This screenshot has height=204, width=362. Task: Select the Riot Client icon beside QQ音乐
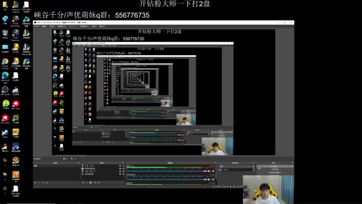(16, 105)
